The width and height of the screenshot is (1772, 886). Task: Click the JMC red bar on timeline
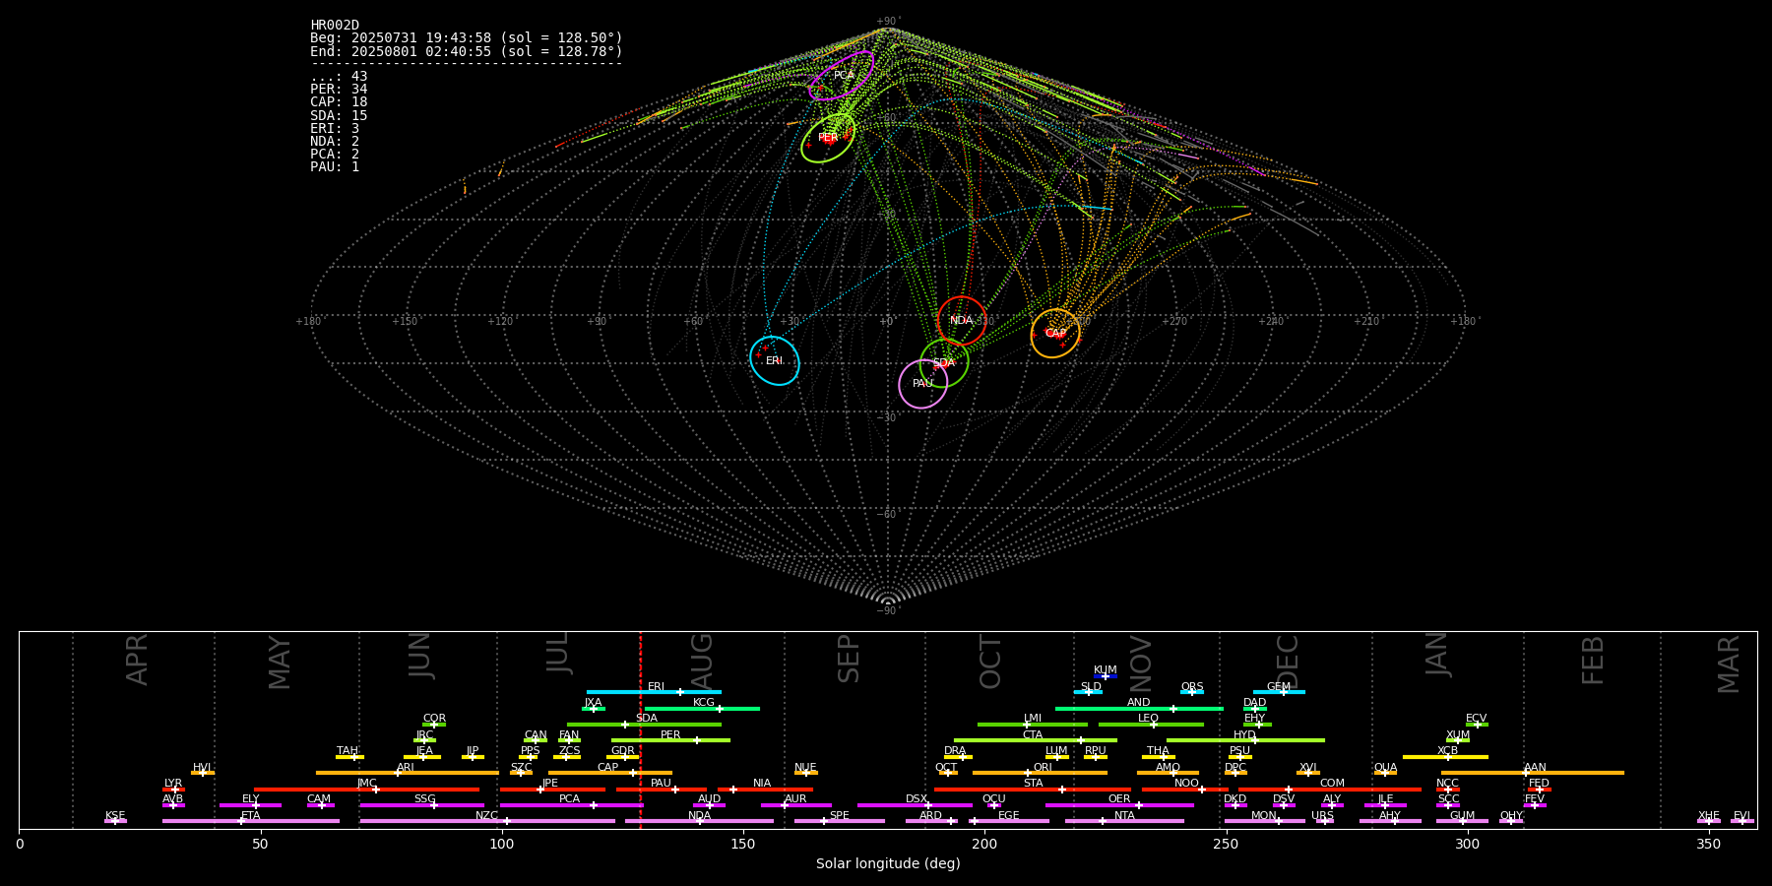[x=367, y=790]
